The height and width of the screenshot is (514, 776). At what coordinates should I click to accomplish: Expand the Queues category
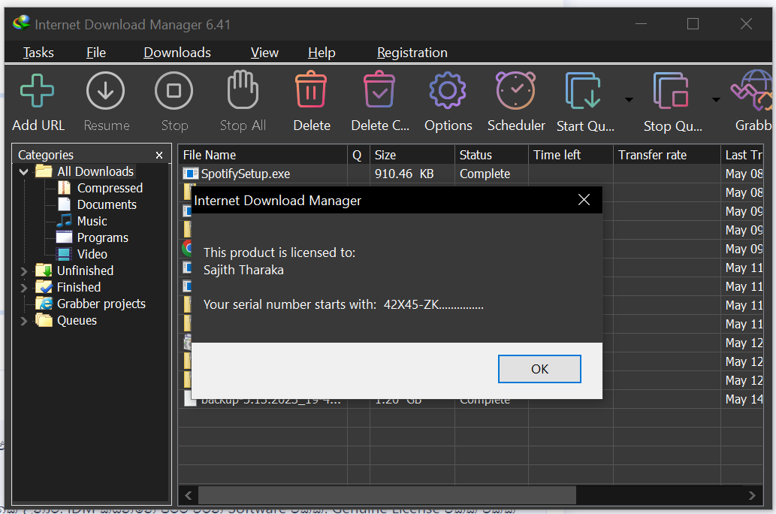24,321
